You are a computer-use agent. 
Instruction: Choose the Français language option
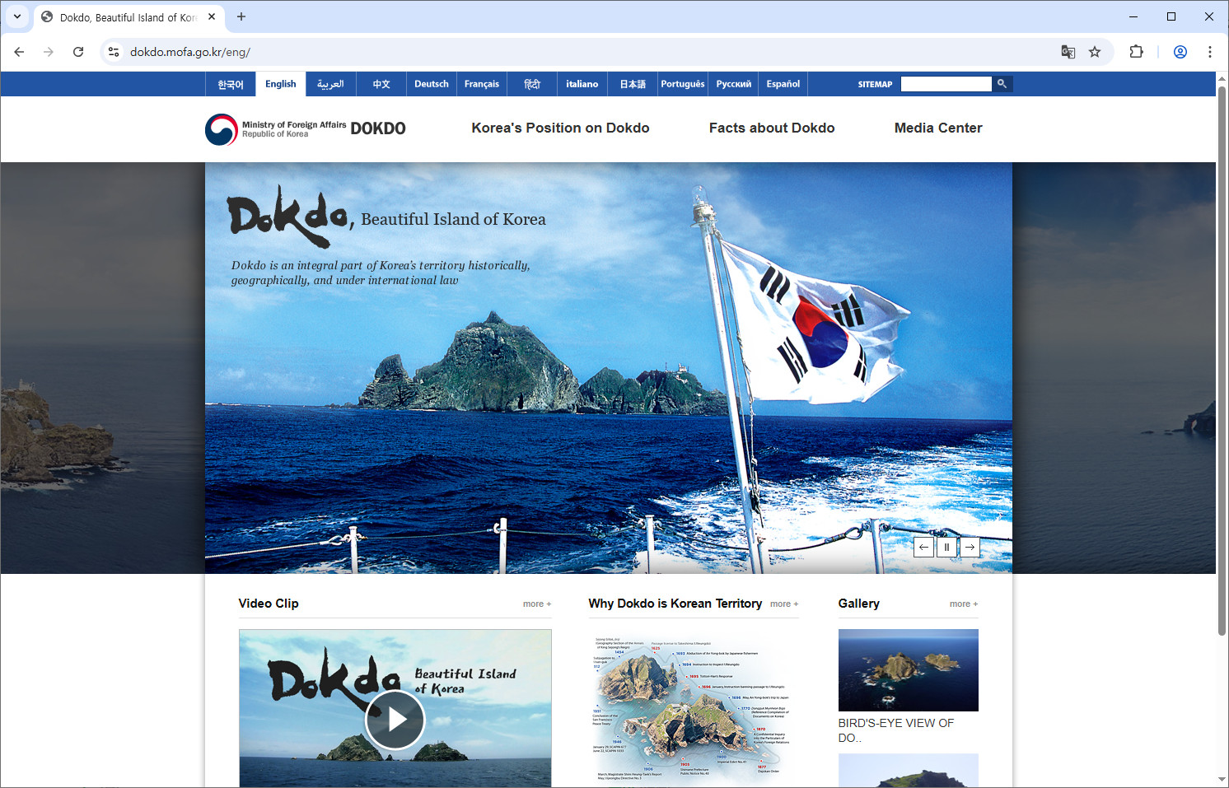[482, 84]
